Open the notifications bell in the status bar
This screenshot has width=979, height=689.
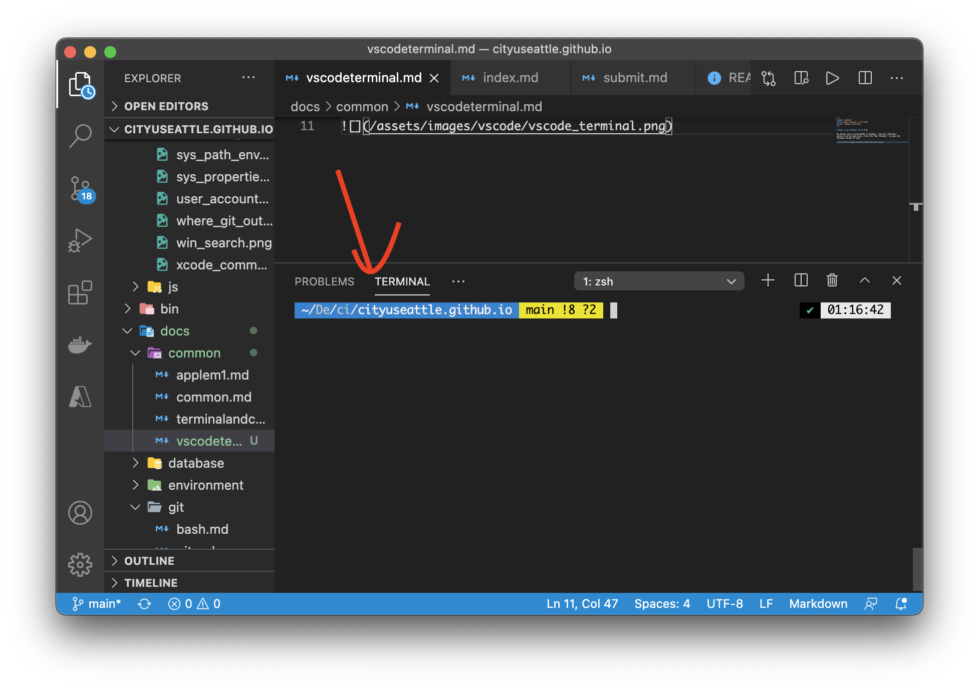901,604
